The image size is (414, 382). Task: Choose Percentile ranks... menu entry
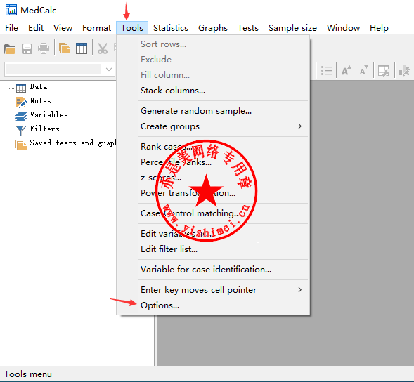[x=213, y=162]
